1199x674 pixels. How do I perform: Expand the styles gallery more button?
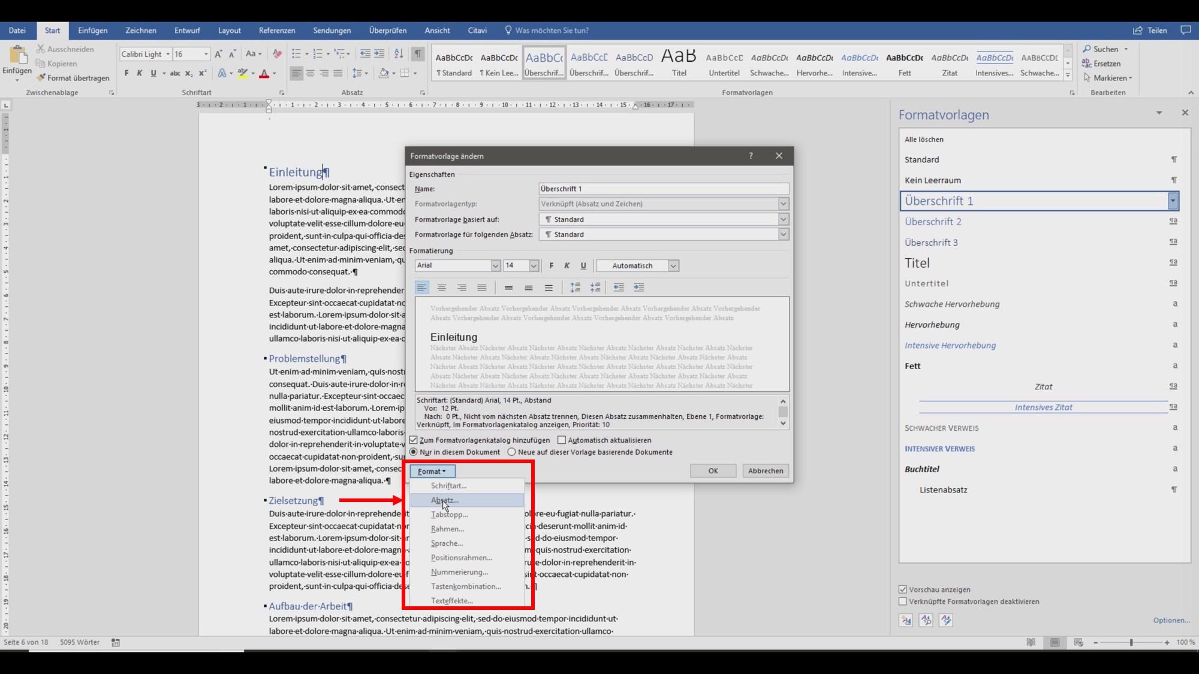tap(1068, 75)
